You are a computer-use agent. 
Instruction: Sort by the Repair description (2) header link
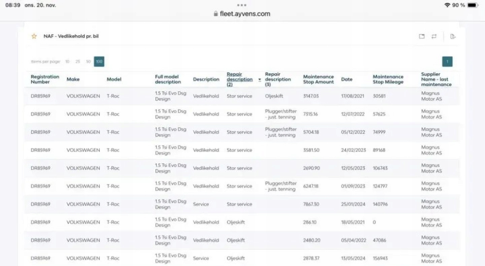pos(239,79)
